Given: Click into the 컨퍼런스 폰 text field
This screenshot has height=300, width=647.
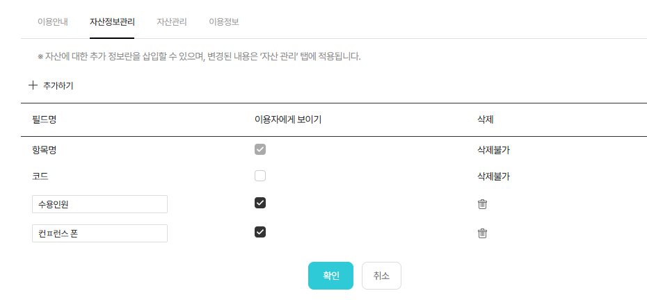Looking at the screenshot, I should coord(99,233).
